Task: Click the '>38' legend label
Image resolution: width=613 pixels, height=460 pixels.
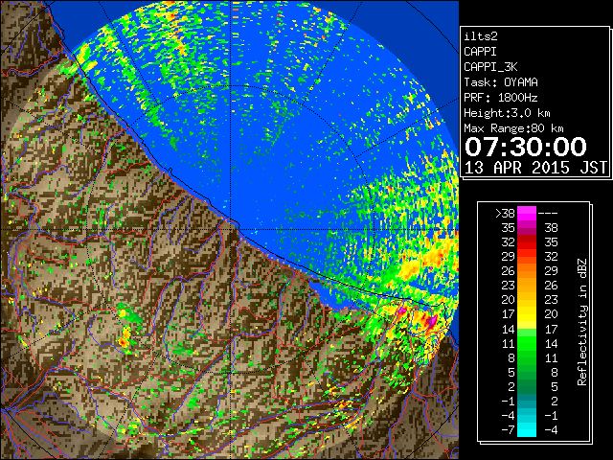Action: pyautogui.click(x=505, y=214)
